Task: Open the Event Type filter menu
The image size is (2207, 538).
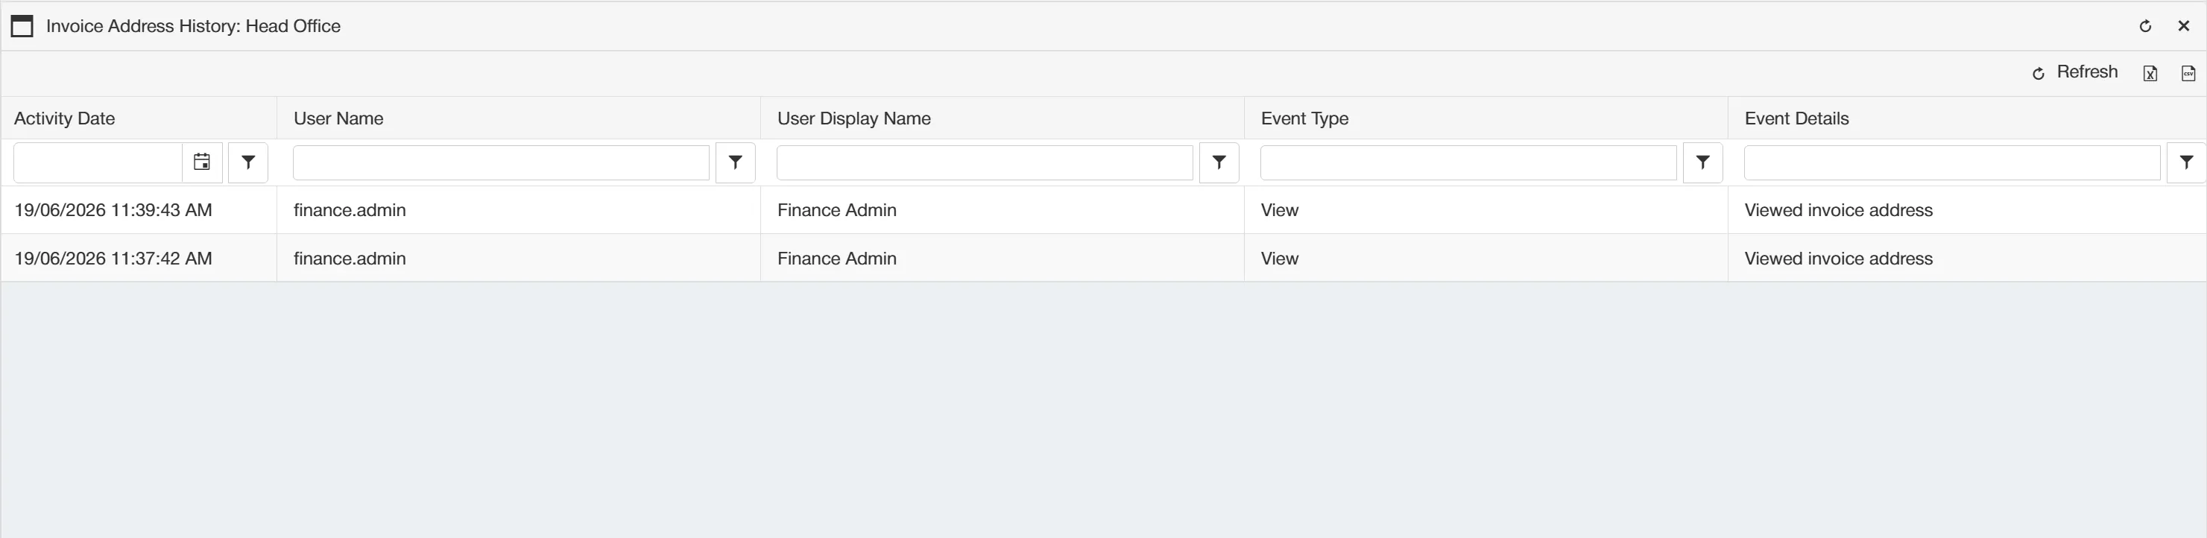Action: click(x=1703, y=162)
